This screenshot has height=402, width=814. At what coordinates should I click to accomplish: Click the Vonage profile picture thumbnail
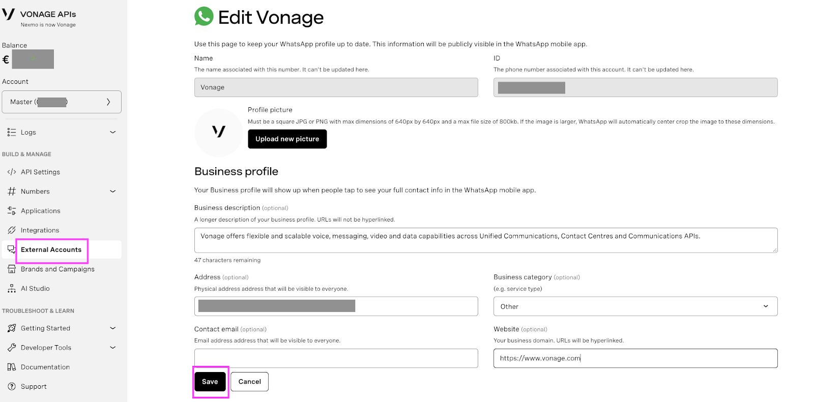click(x=219, y=132)
